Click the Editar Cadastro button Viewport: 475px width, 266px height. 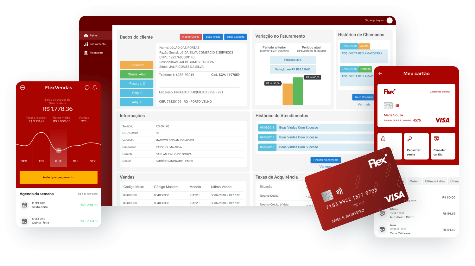tap(235, 37)
